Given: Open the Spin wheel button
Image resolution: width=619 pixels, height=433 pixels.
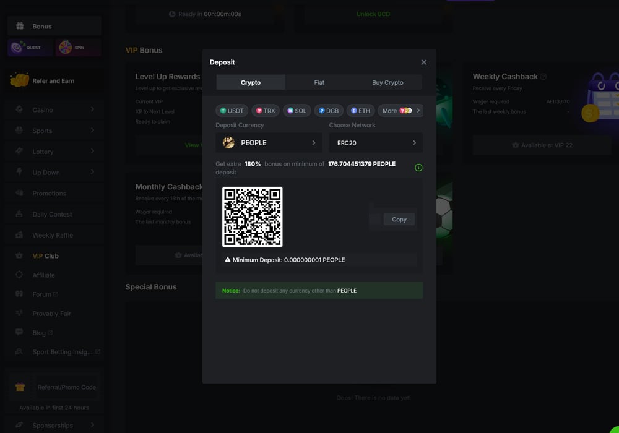Looking at the screenshot, I should tap(78, 48).
